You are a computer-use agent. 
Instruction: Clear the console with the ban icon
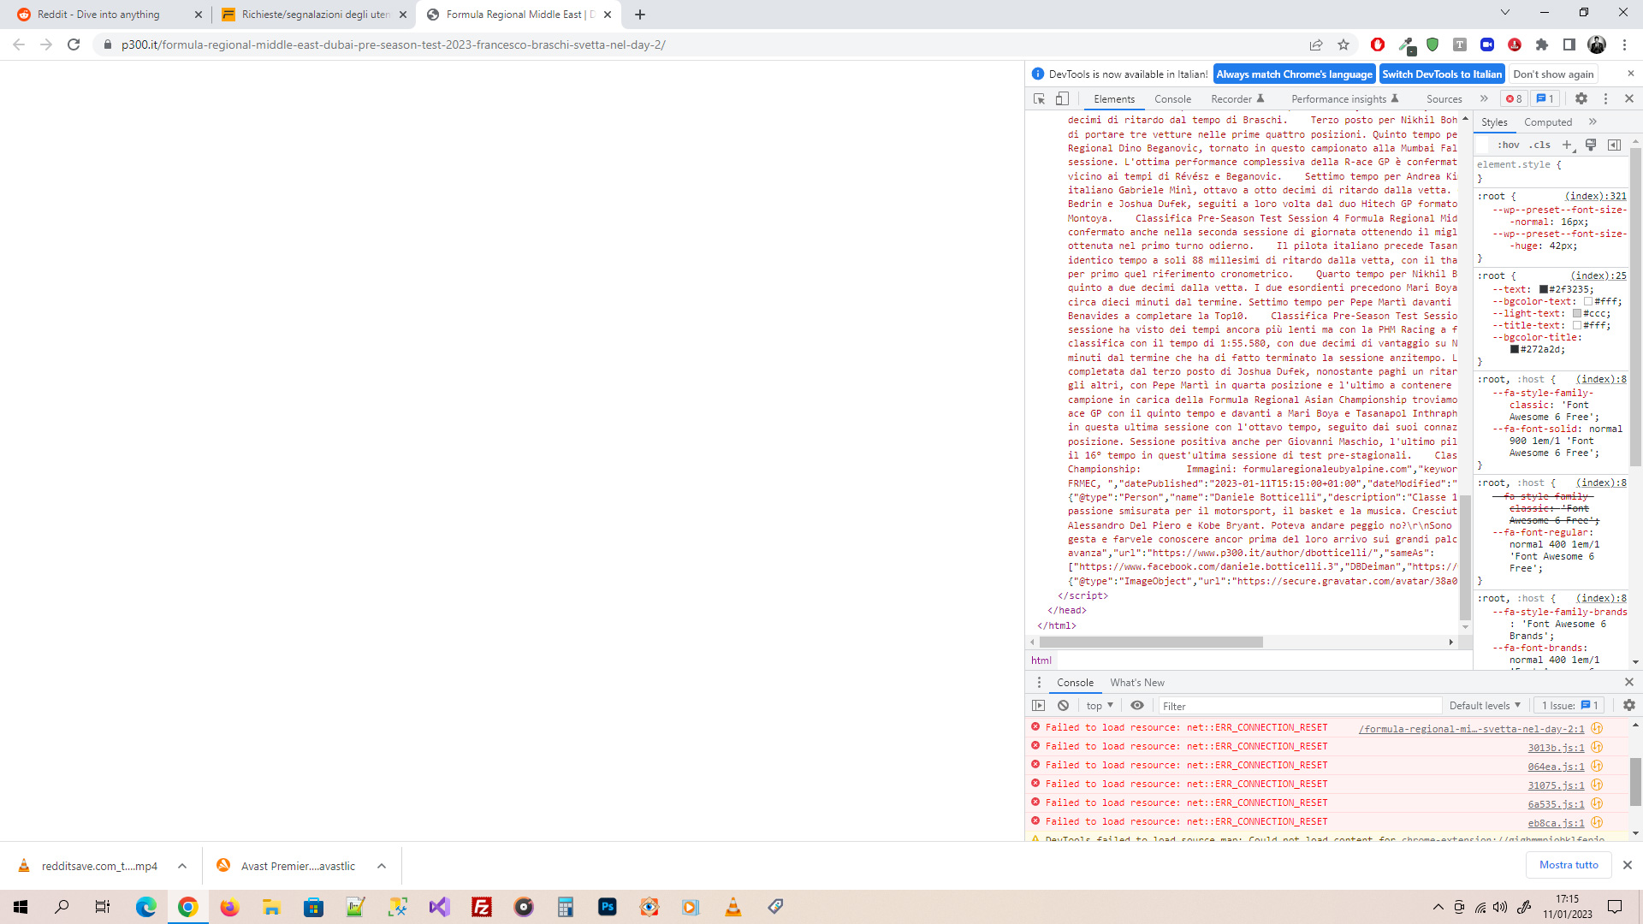point(1063,706)
